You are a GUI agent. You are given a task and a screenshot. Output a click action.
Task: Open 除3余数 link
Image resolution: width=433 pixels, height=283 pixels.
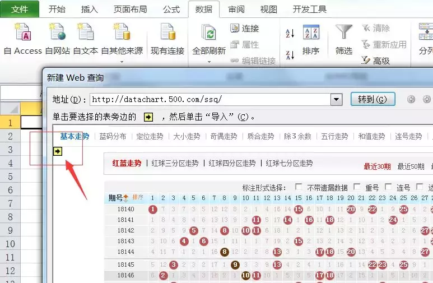tap(297, 136)
